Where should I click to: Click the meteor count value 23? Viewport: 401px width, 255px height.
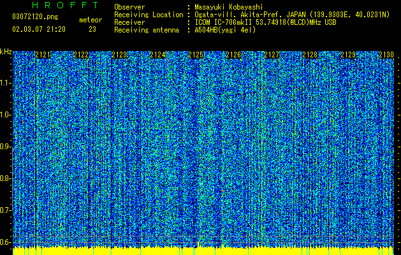pyautogui.click(x=92, y=29)
